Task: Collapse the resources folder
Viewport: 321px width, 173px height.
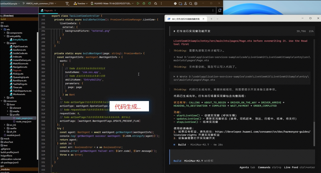Action: pyautogui.click(x=2, y=101)
